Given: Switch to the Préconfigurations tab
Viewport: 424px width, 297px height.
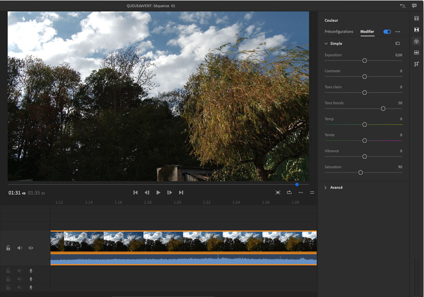Looking at the screenshot, I should click(x=339, y=32).
